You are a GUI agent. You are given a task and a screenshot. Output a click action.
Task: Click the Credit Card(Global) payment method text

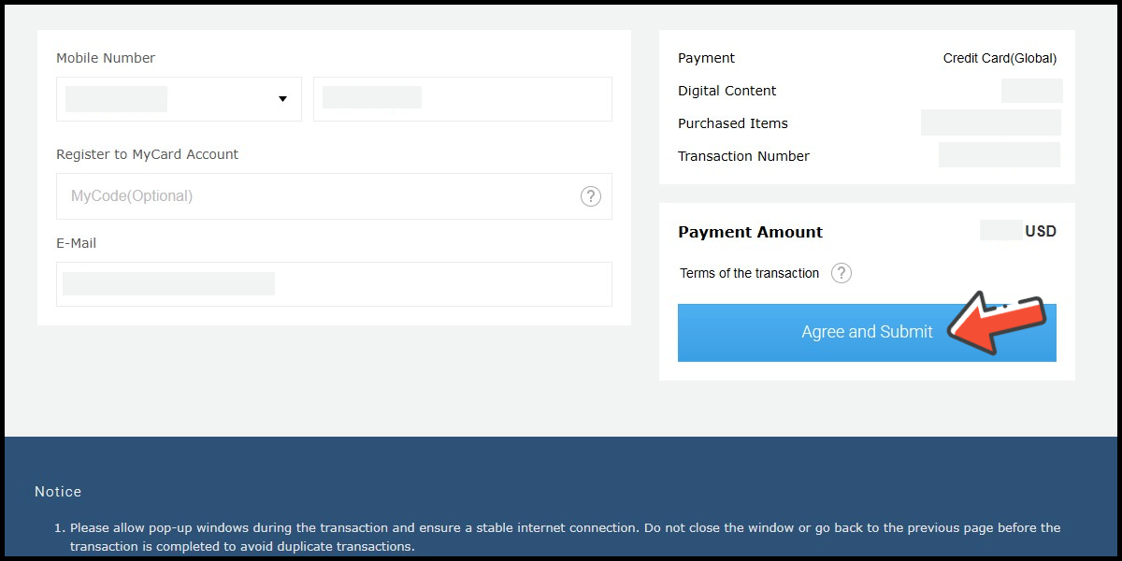click(1000, 58)
